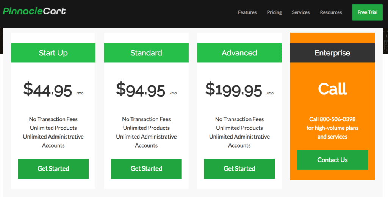Open the Pricing menu item
This screenshot has height=197, width=388.
point(274,12)
